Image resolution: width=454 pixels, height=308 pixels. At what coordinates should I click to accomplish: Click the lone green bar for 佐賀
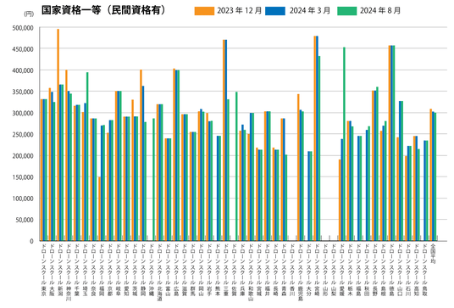(236, 166)
